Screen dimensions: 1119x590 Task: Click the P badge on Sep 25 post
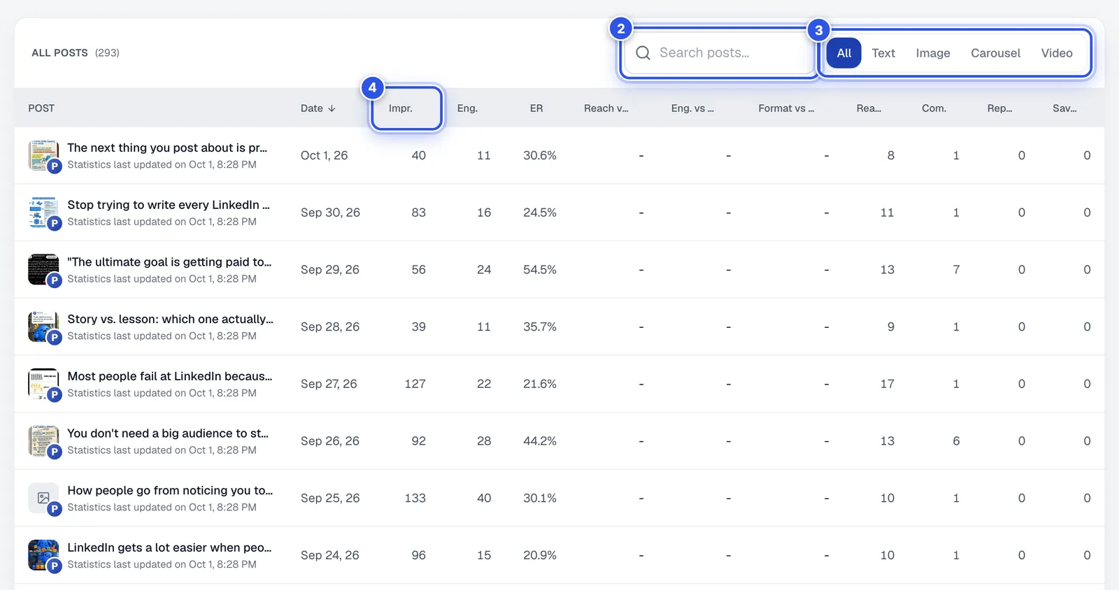click(x=55, y=509)
